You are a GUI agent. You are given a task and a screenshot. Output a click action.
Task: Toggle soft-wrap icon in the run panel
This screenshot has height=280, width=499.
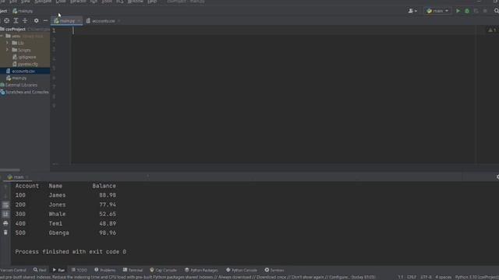[x=5, y=205]
